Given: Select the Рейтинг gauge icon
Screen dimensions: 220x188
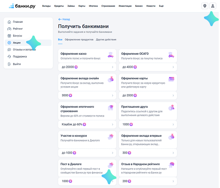Looking at the screenshot, I should click(9, 29).
